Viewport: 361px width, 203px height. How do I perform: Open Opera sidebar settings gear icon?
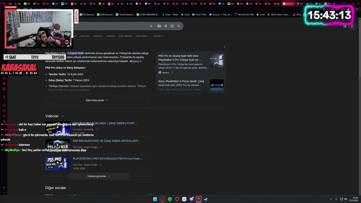[4, 121]
